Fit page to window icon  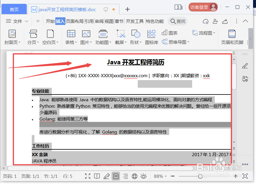(245, 176)
